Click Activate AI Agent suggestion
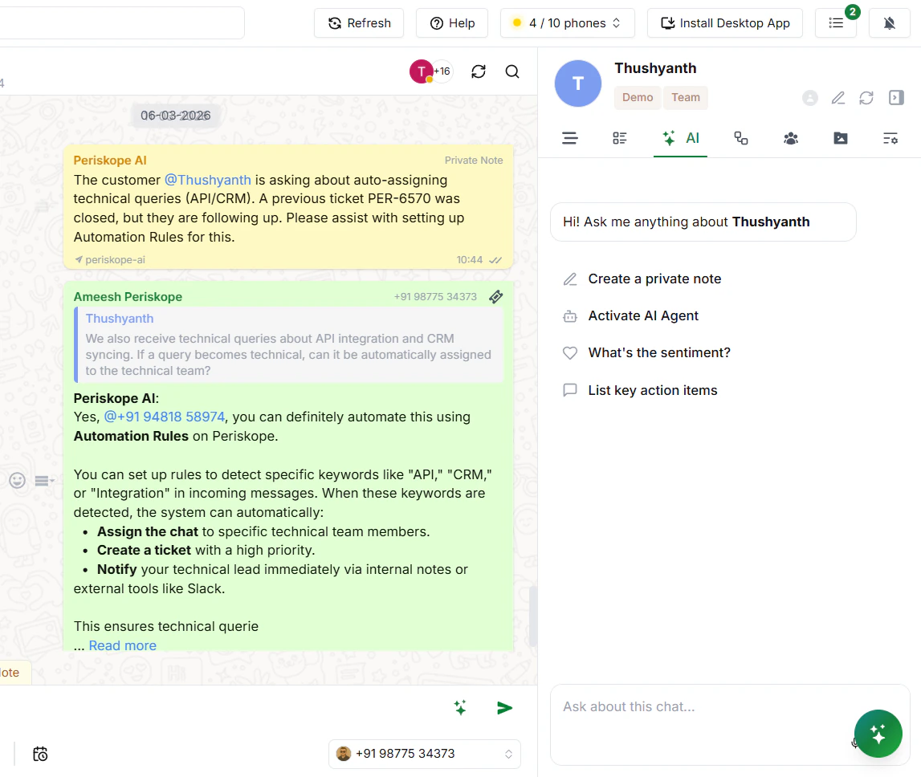 point(631,316)
